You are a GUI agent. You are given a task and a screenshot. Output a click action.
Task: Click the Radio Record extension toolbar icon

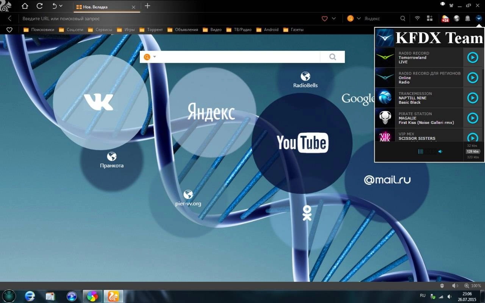(479, 18)
